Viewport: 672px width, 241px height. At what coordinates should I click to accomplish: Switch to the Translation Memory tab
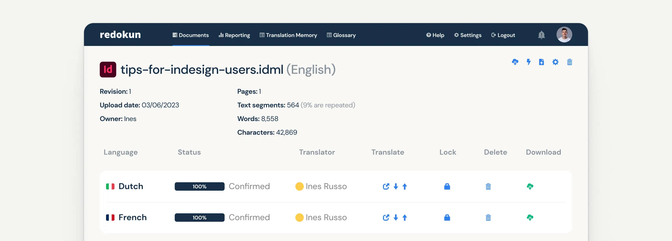point(288,35)
